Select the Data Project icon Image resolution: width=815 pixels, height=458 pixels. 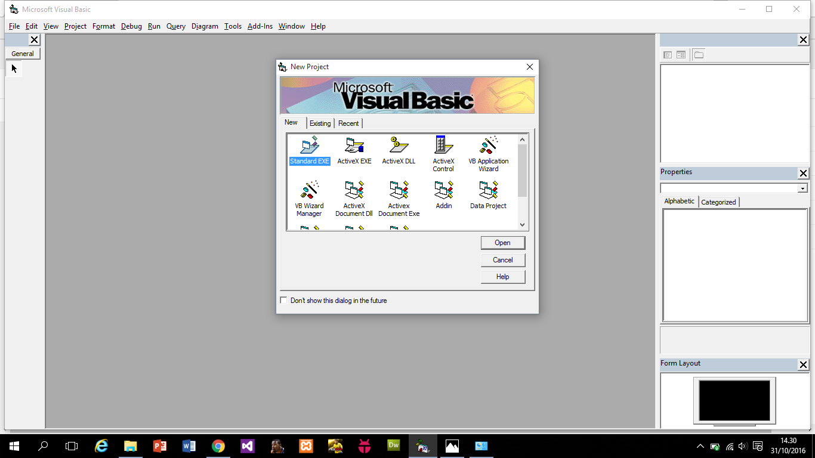point(488,196)
